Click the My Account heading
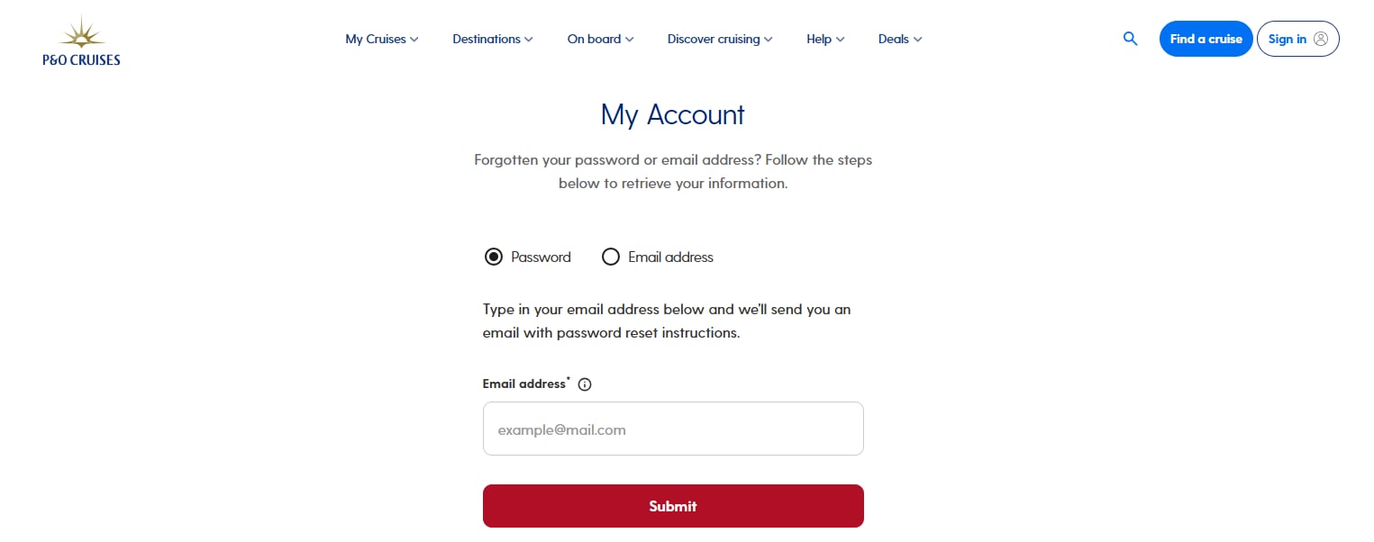 [x=673, y=114]
